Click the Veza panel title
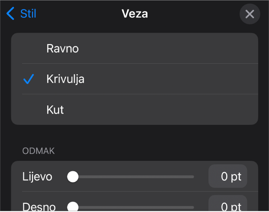 coord(134,14)
